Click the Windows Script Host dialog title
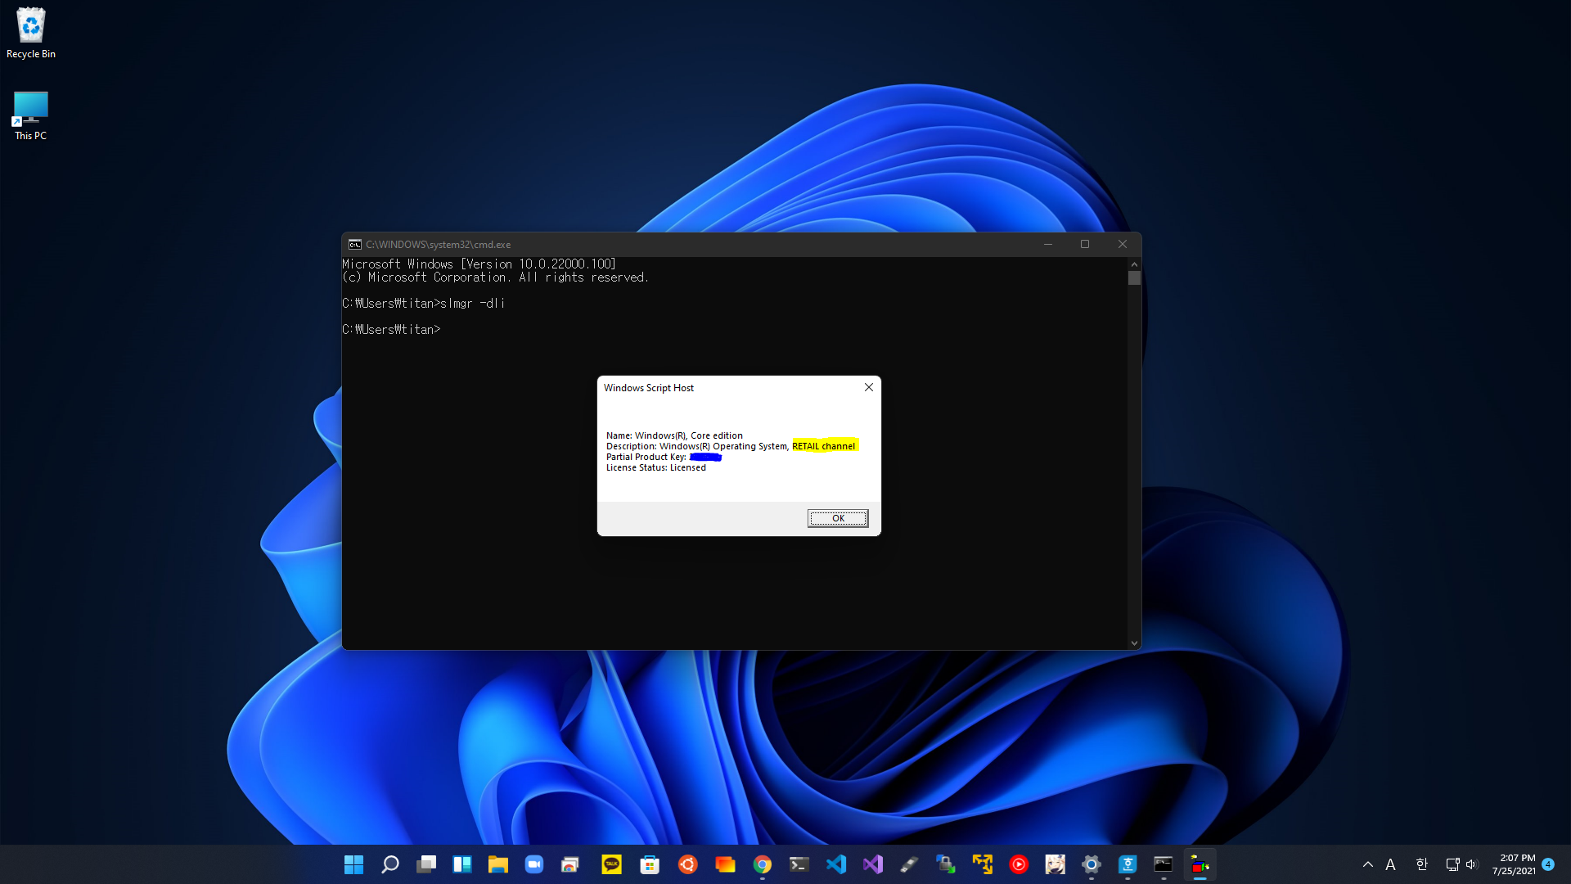This screenshot has width=1571, height=884. click(649, 388)
